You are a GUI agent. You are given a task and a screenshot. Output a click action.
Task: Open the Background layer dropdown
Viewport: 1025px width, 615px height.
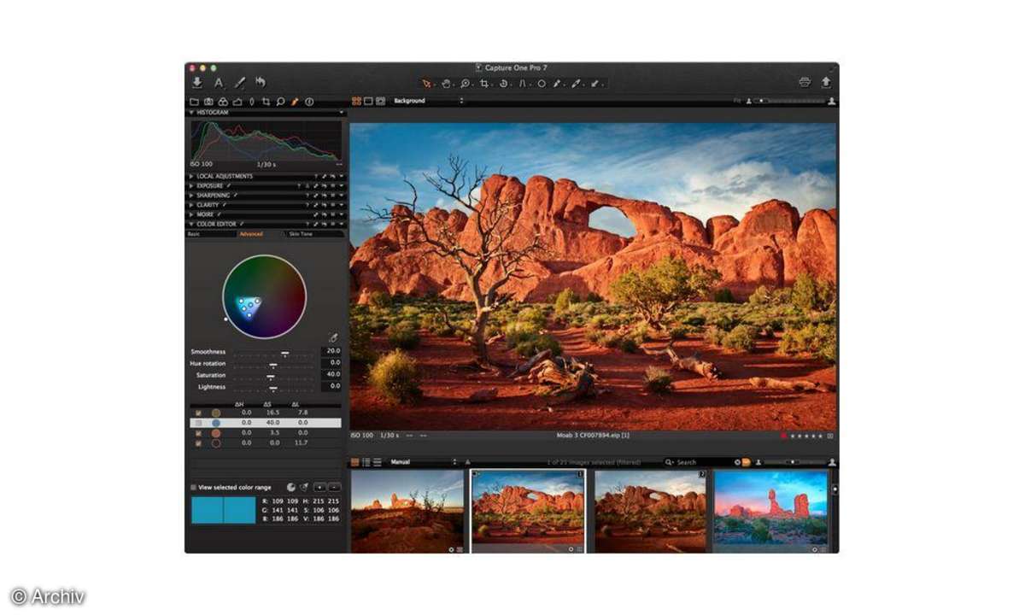pos(429,101)
